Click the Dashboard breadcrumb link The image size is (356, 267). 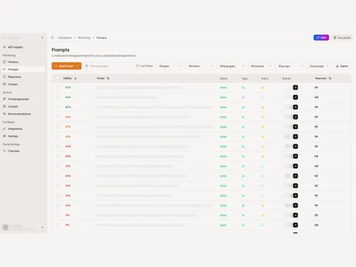[65, 38]
